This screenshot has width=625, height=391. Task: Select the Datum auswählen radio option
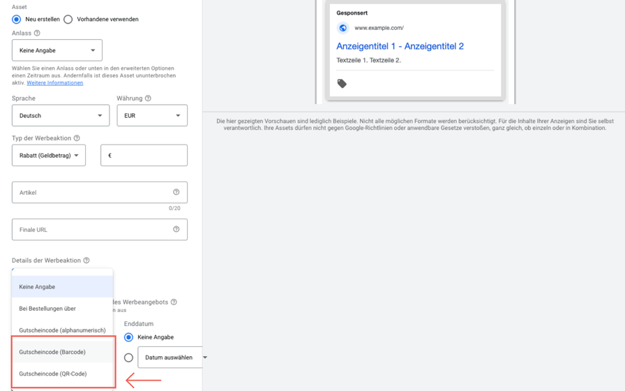(x=128, y=357)
